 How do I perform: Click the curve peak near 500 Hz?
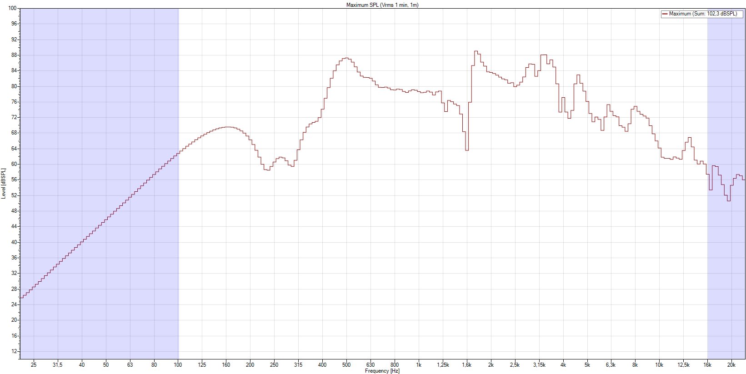pyautogui.click(x=346, y=58)
